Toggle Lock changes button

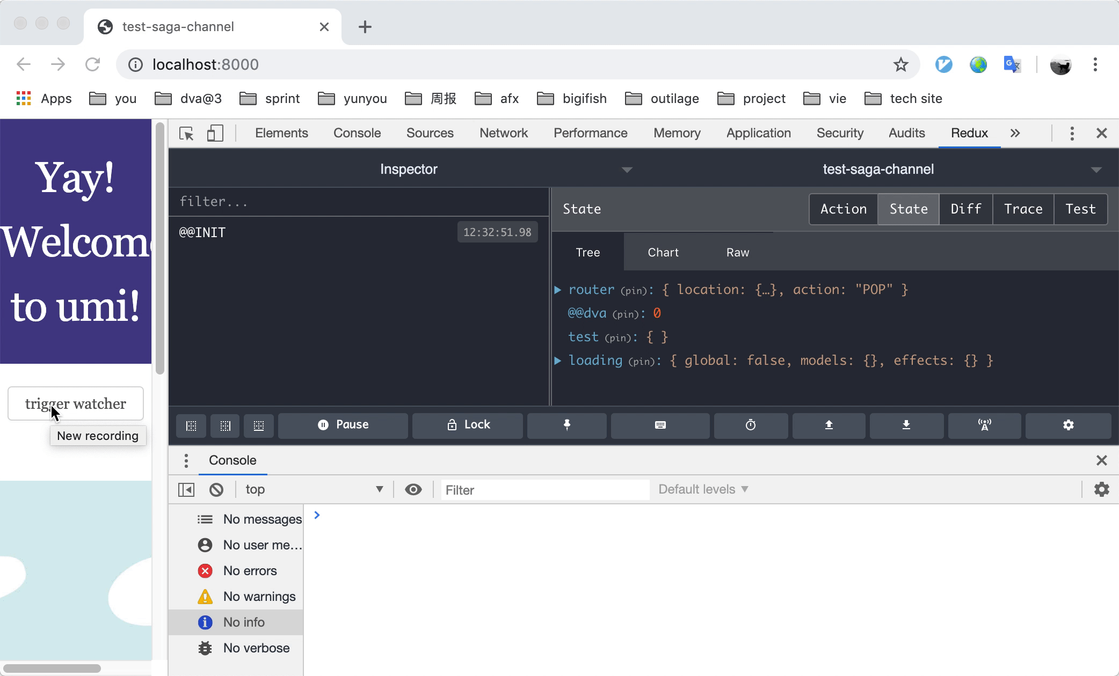pos(468,425)
